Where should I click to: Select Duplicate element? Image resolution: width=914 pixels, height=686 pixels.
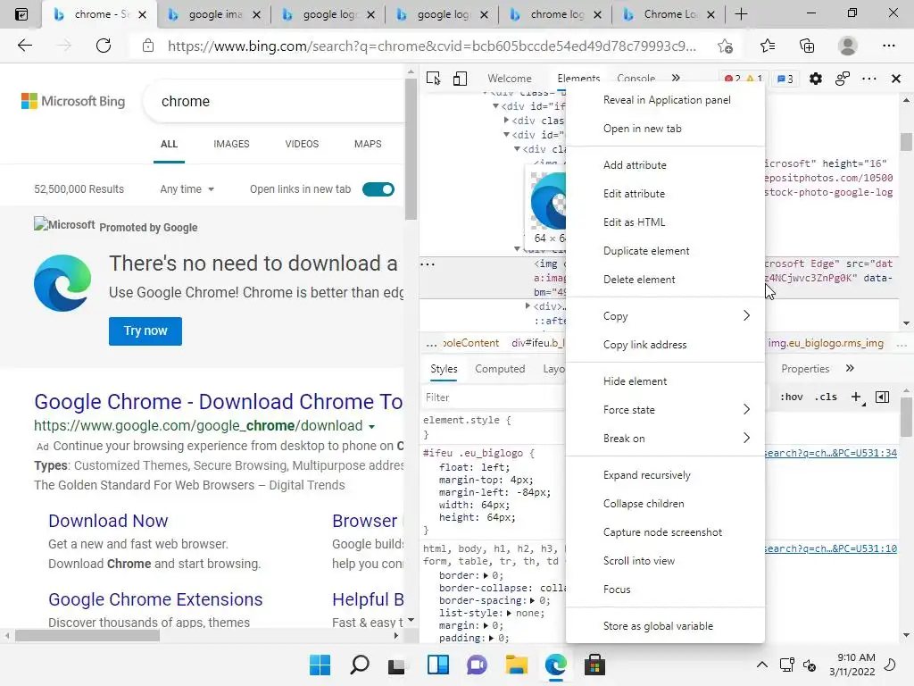click(664, 250)
